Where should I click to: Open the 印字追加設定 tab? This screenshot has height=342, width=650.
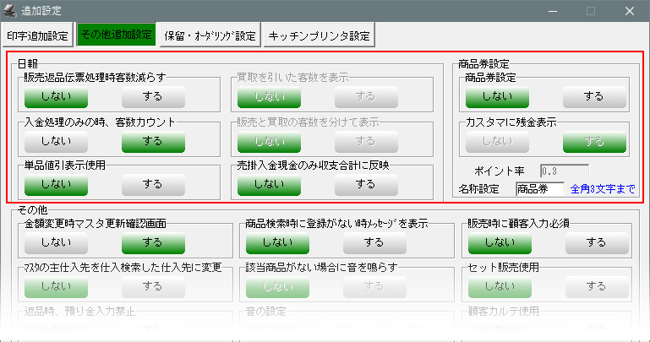[x=38, y=35]
